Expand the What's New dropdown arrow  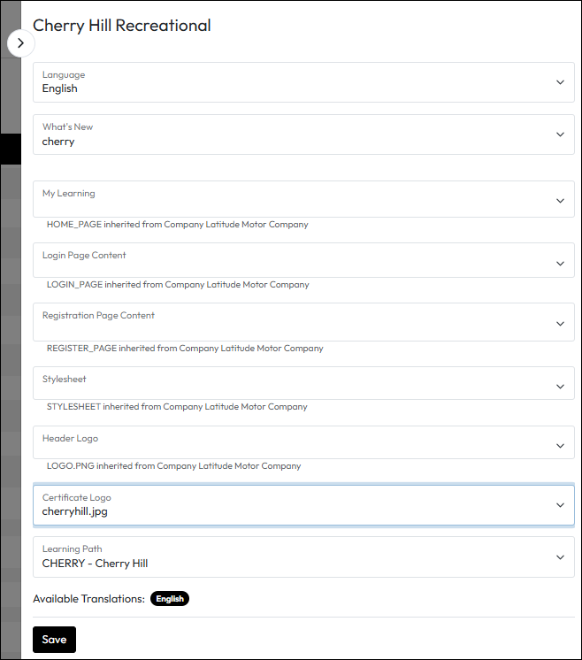[x=560, y=134]
